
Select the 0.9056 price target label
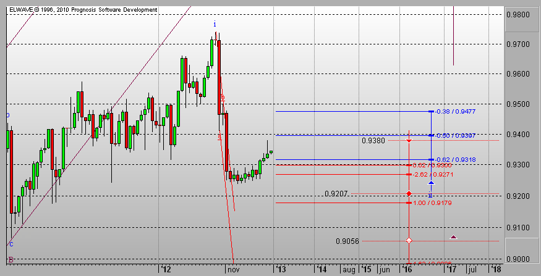(348, 241)
